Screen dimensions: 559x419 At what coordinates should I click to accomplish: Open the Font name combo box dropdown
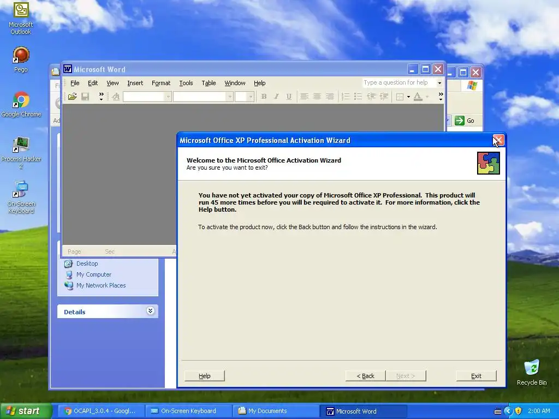pos(230,97)
